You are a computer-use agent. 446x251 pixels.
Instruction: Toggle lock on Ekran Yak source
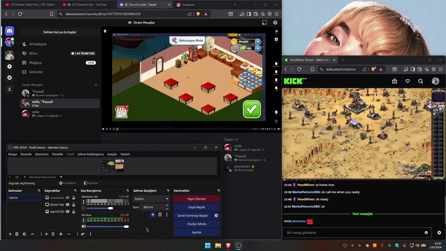(74, 205)
